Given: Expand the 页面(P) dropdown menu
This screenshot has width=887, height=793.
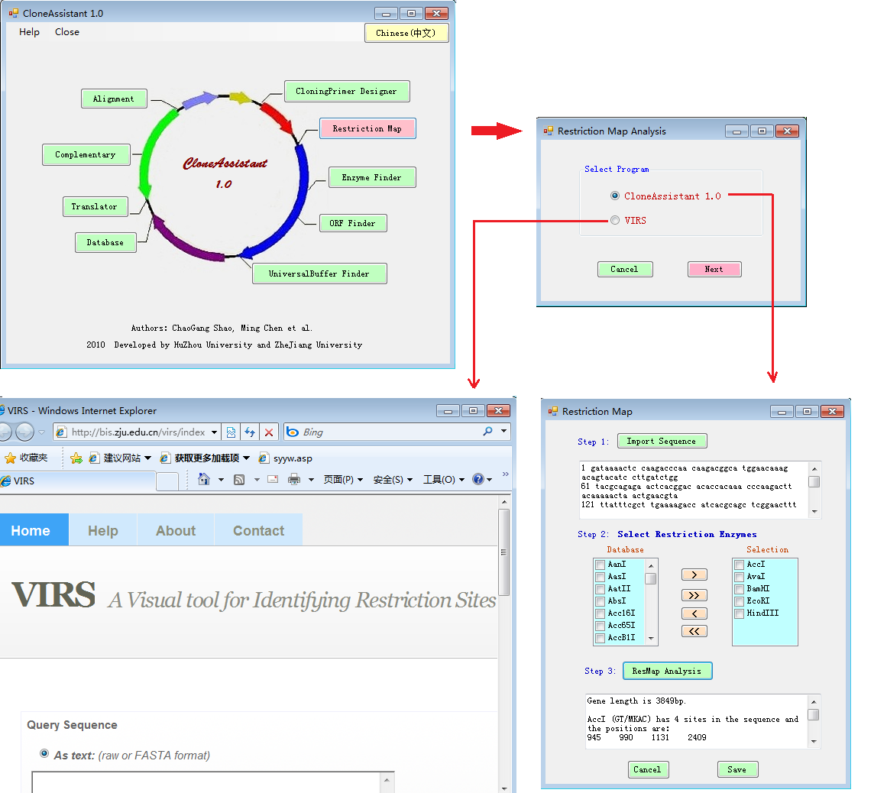Looking at the screenshot, I should point(343,480).
